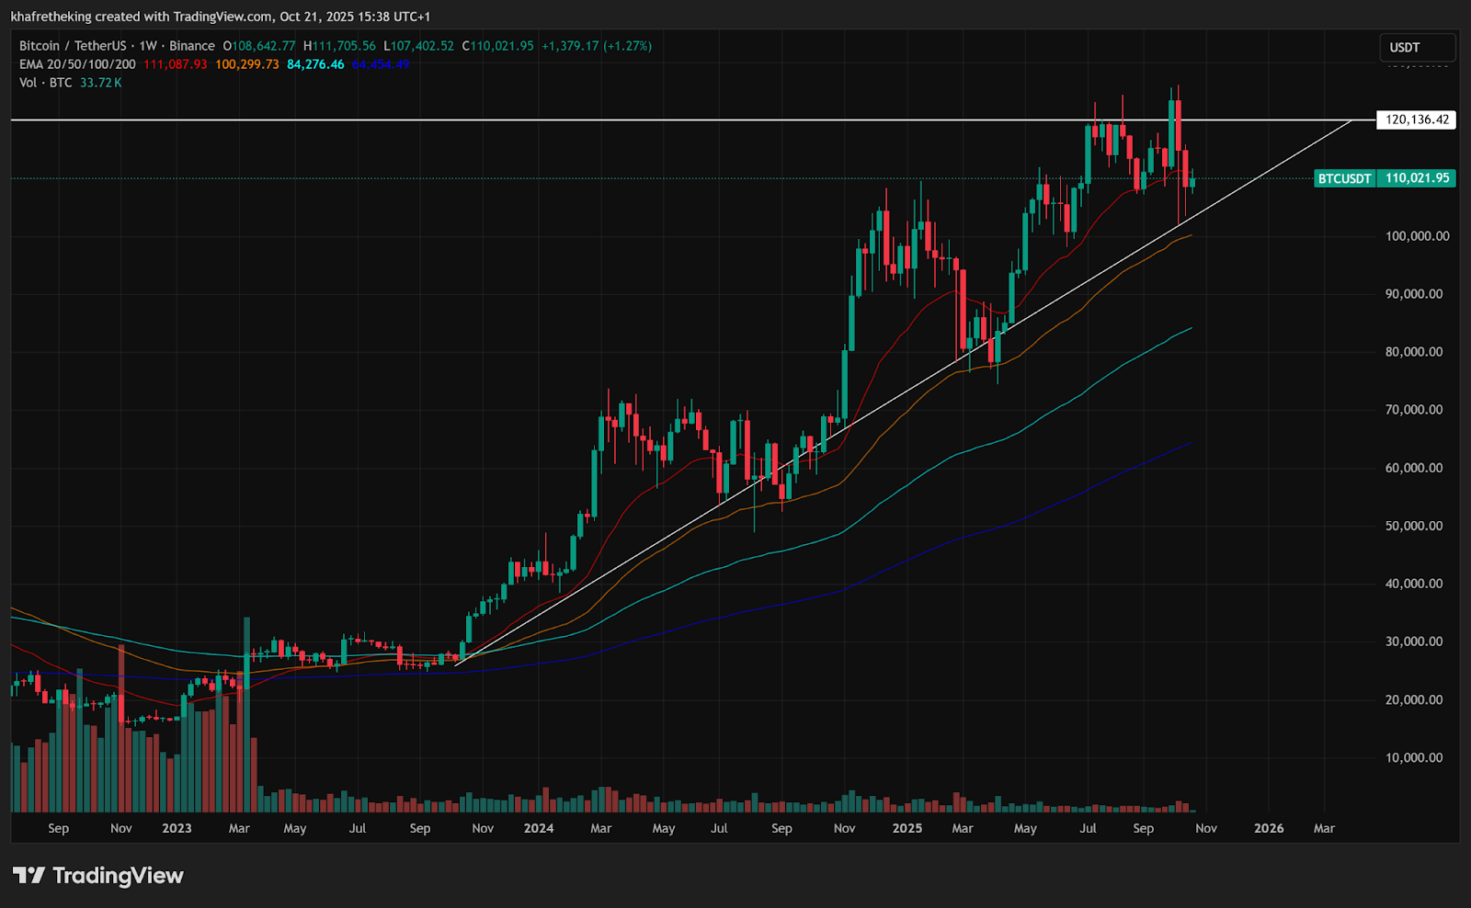
Task: Click the 2024 label on time axis
Action: pos(539,828)
